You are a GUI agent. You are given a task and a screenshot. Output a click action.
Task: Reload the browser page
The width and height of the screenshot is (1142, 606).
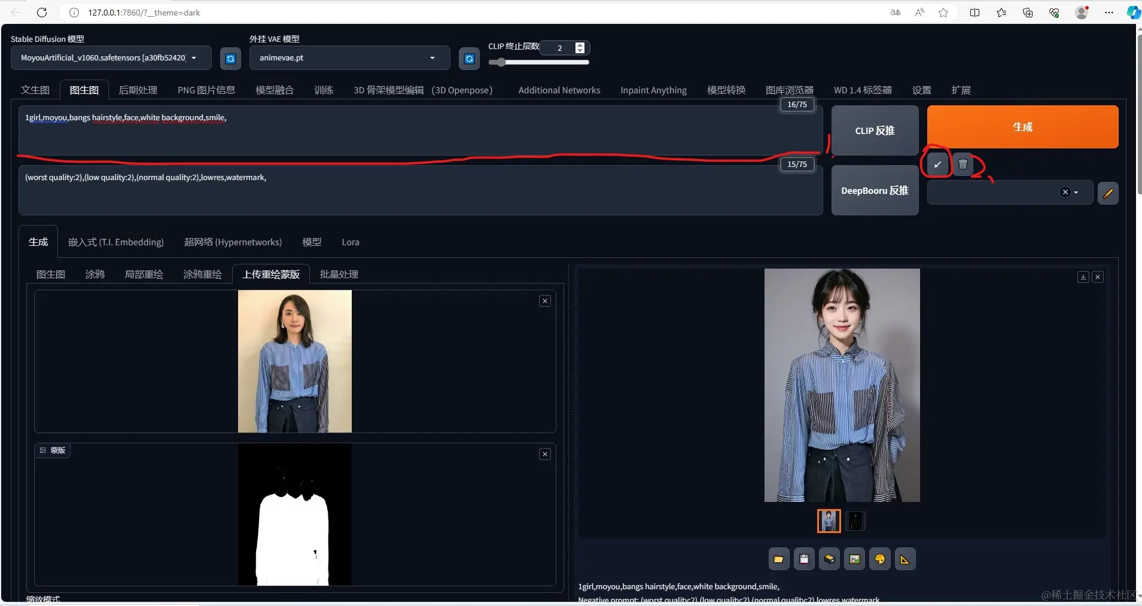(x=42, y=13)
